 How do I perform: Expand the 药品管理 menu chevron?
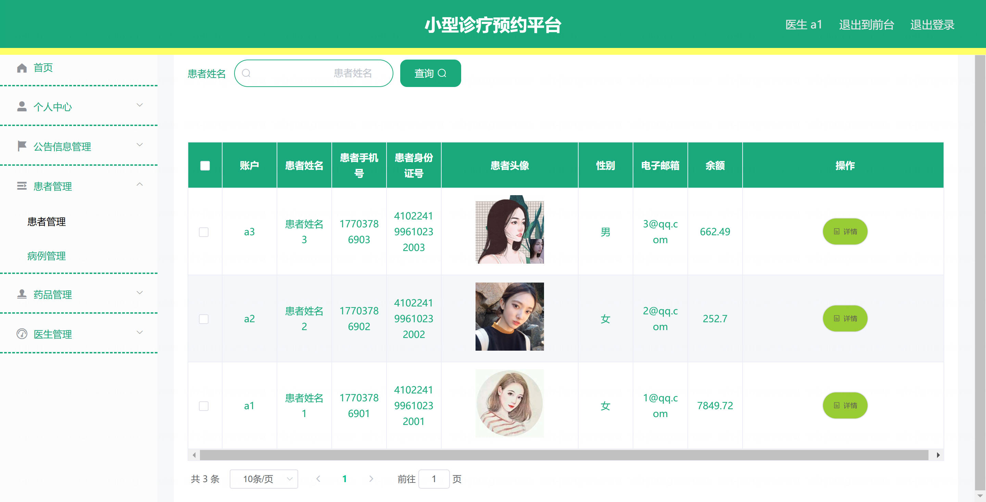(x=140, y=292)
